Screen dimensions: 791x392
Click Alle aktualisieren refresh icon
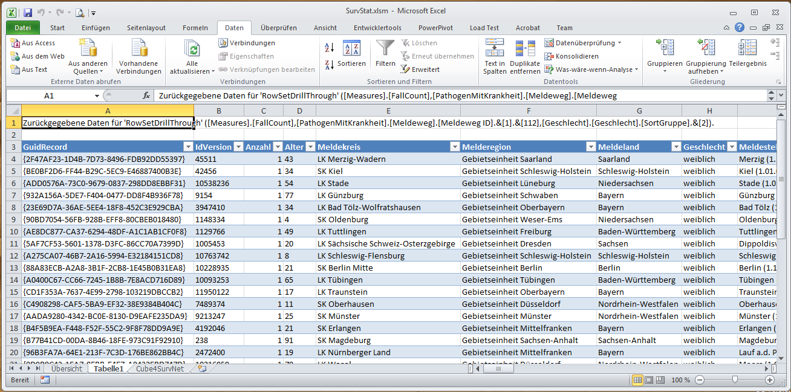(192, 50)
